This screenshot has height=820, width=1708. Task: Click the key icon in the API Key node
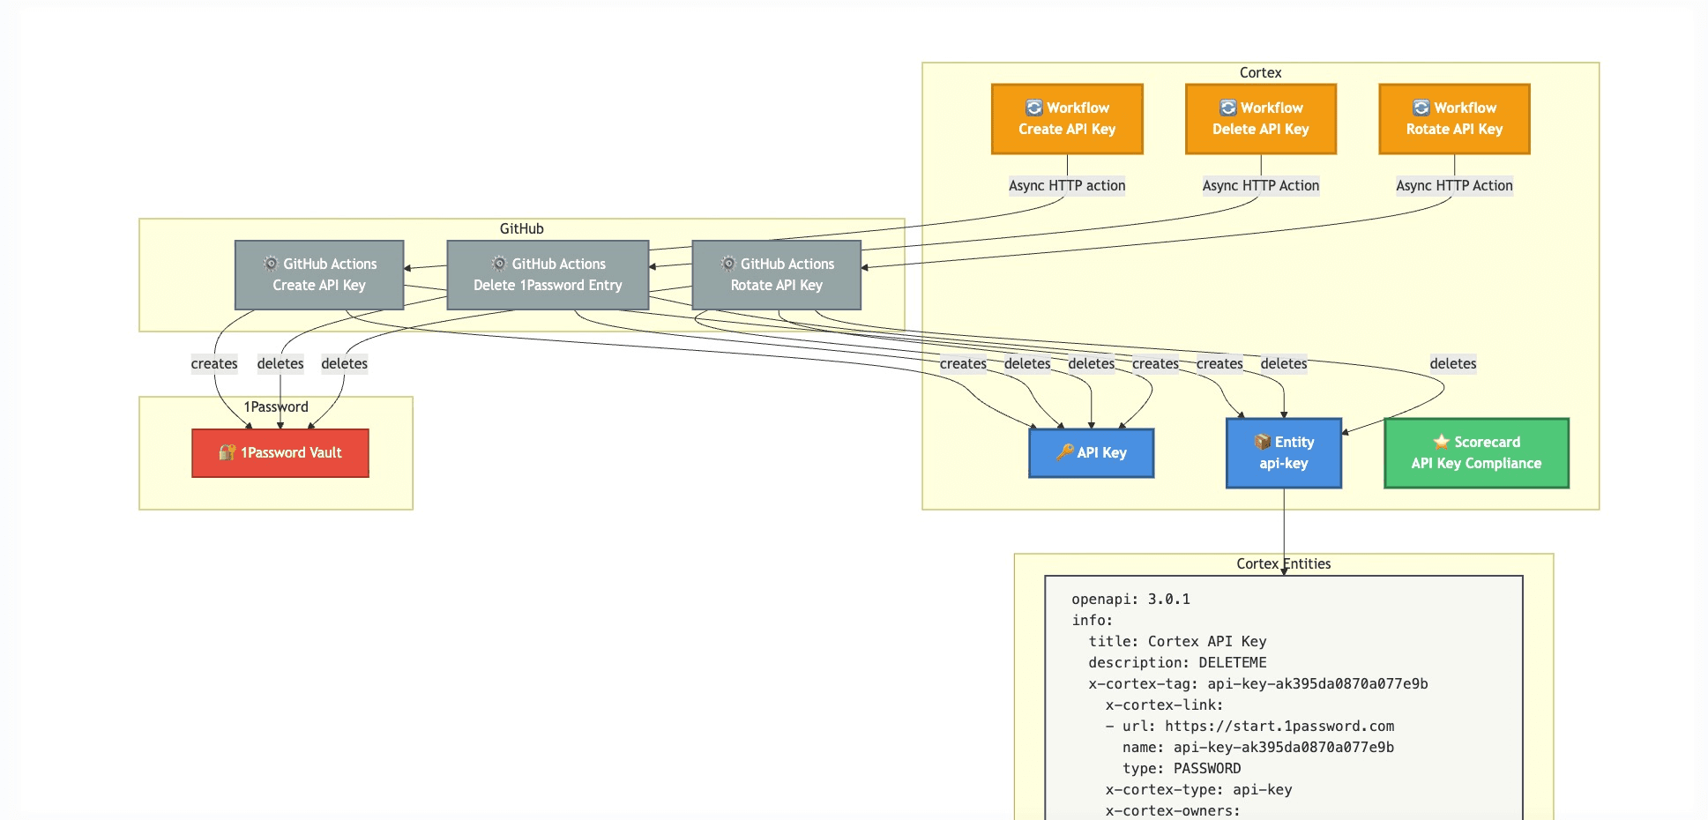pyautogui.click(x=1065, y=452)
